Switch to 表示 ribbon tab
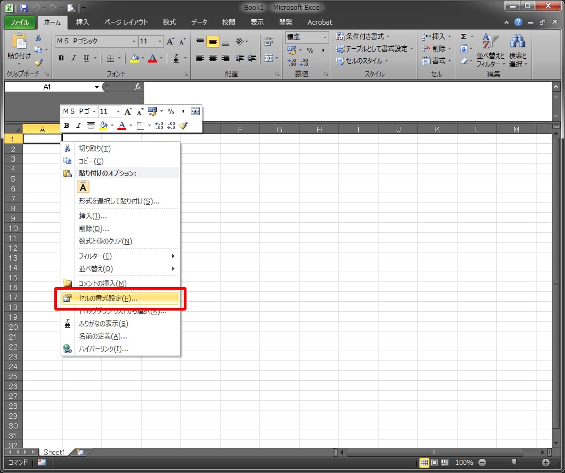The image size is (565, 473). (x=257, y=22)
